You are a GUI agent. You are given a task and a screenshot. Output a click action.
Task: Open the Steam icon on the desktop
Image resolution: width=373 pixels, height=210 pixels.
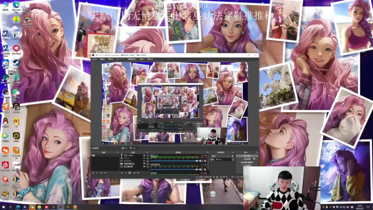[16, 63]
